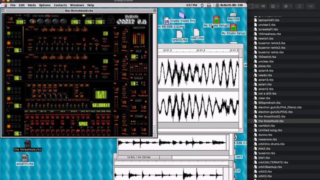Viewport: 320px width, 180px height.
Task: Click the 8.0 001 green display
Action: pyautogui.click(x=101, y=95)
